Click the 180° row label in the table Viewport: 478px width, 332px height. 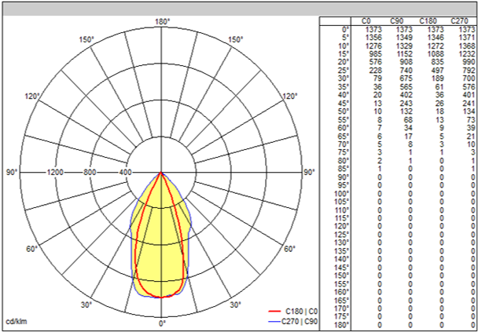pos(342,324)
